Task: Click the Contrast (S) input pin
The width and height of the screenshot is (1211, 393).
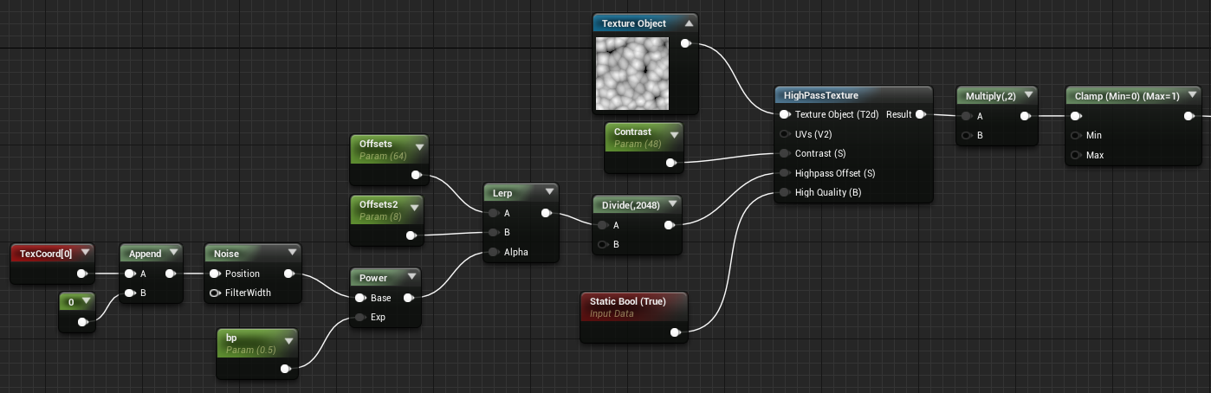Action: pos(784,153)
